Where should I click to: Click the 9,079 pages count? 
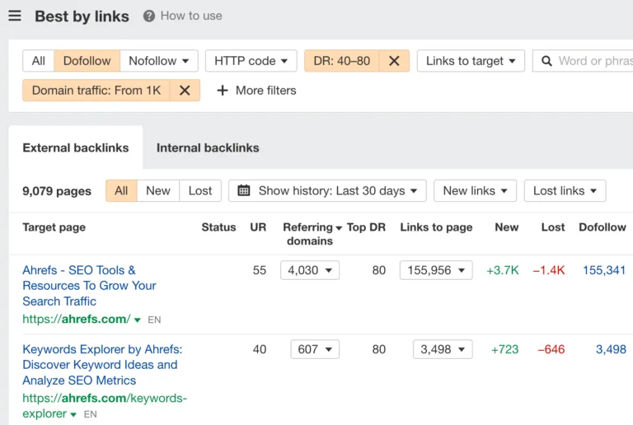(57, 191)
